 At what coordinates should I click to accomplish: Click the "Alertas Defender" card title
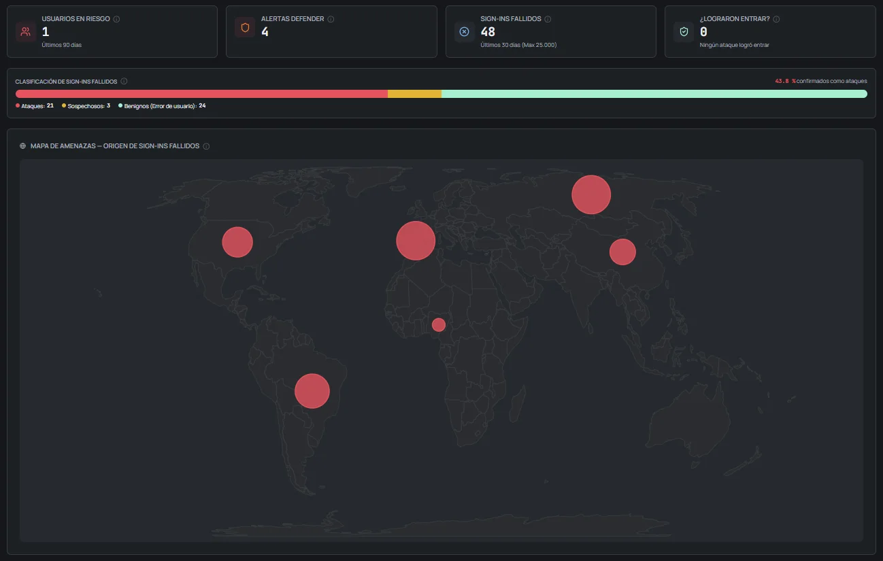[x=293, y=19]
